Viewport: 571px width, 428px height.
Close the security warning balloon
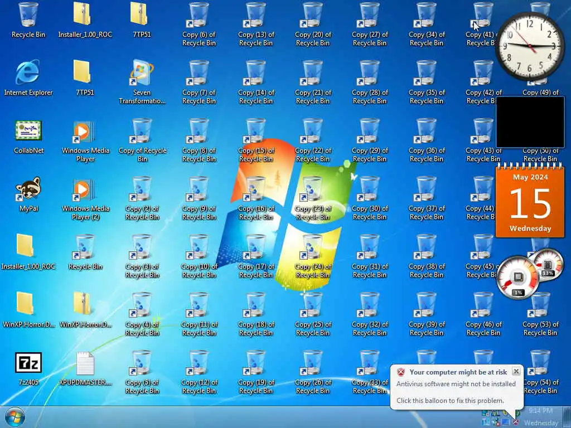click(x=516, y=371)
